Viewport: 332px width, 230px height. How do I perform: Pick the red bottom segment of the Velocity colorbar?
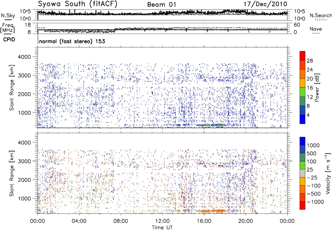pos(303,206)
